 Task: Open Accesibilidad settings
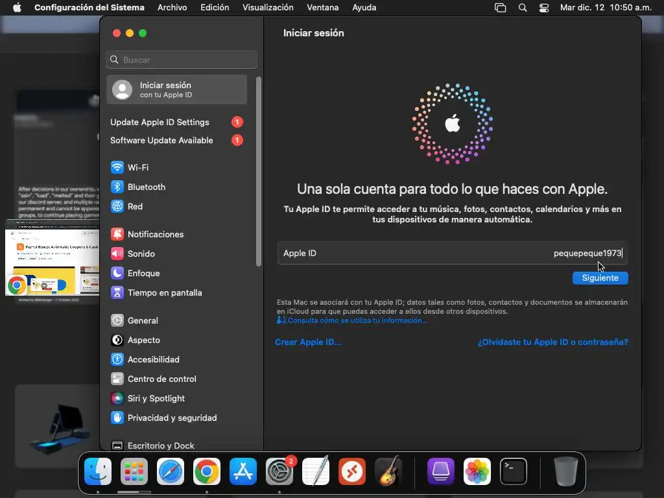click(x=145, y=359)
